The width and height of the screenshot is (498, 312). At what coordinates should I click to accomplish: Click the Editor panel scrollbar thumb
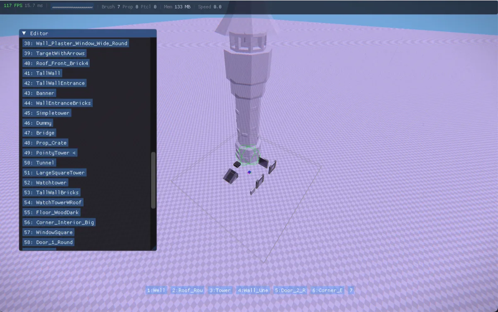[153, 180]
